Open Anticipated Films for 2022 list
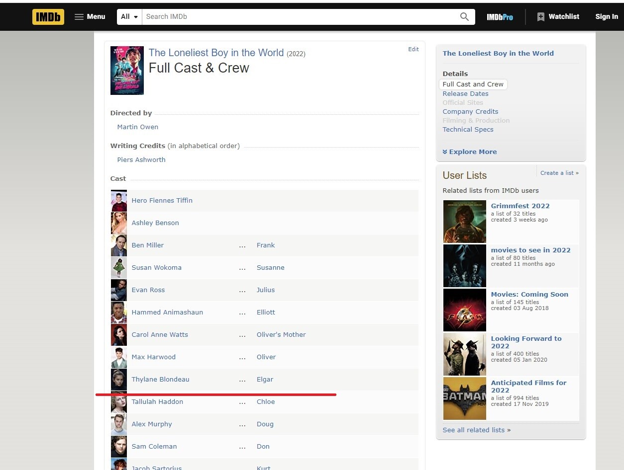The width and height of the screenshot is (624, 470). coord(529,387)
